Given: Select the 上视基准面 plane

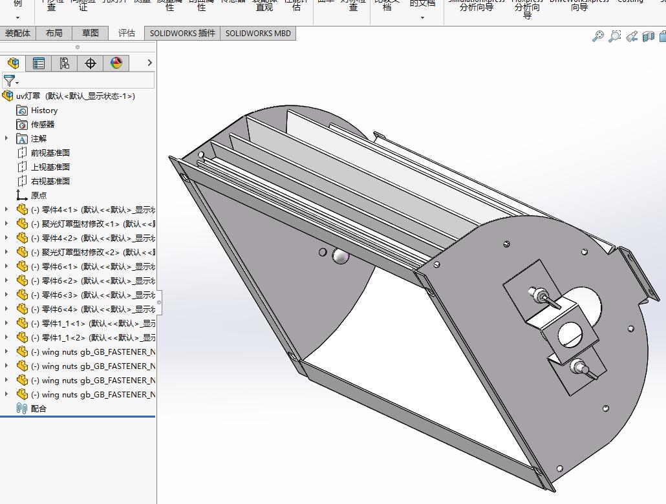Looking at the screenshot, I should [x=43, y=167].
